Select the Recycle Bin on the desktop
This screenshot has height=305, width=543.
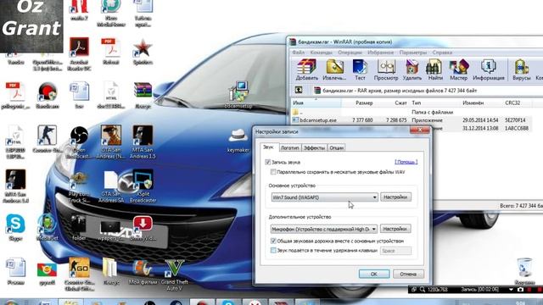(524, 271)
